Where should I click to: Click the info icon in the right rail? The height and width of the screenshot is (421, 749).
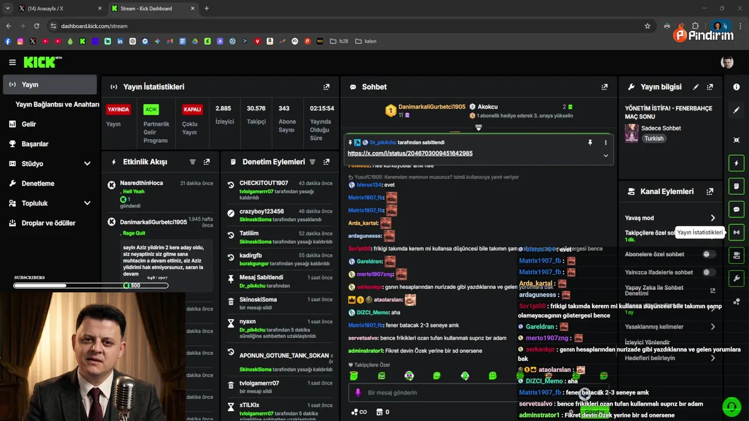pos(736,87)
